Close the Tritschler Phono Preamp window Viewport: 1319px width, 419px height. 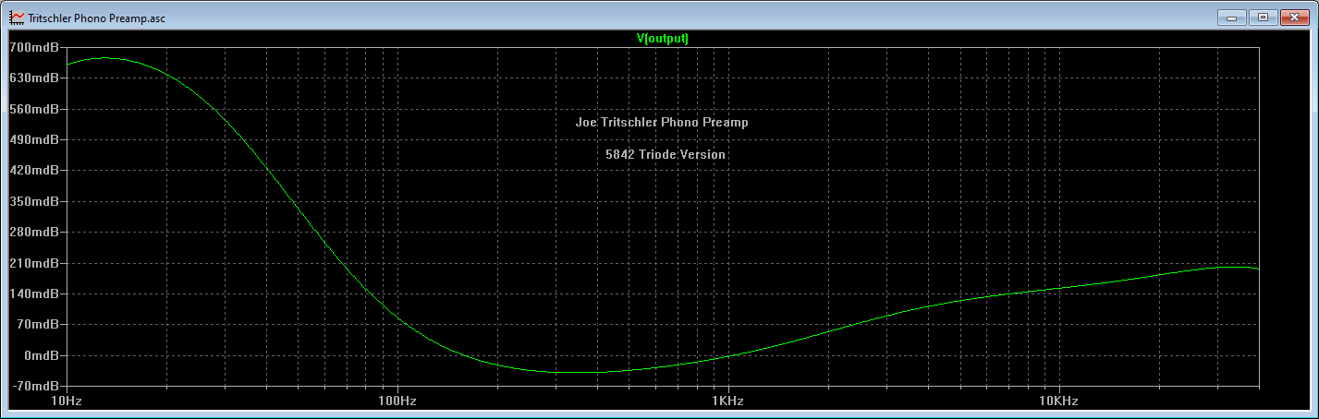point(1294,17)
